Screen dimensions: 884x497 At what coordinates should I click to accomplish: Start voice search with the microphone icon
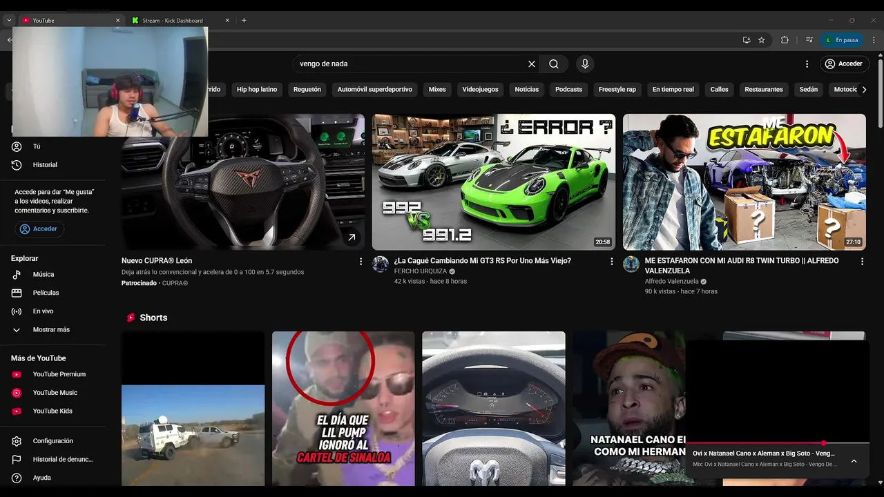tap(585, 64)
